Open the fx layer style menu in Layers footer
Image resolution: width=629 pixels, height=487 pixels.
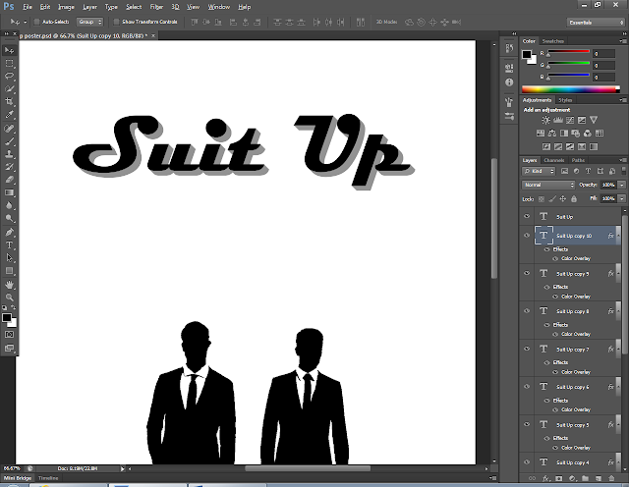tap(545, 478)
